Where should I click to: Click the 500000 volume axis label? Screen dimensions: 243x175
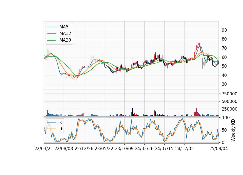coord(230,101)
